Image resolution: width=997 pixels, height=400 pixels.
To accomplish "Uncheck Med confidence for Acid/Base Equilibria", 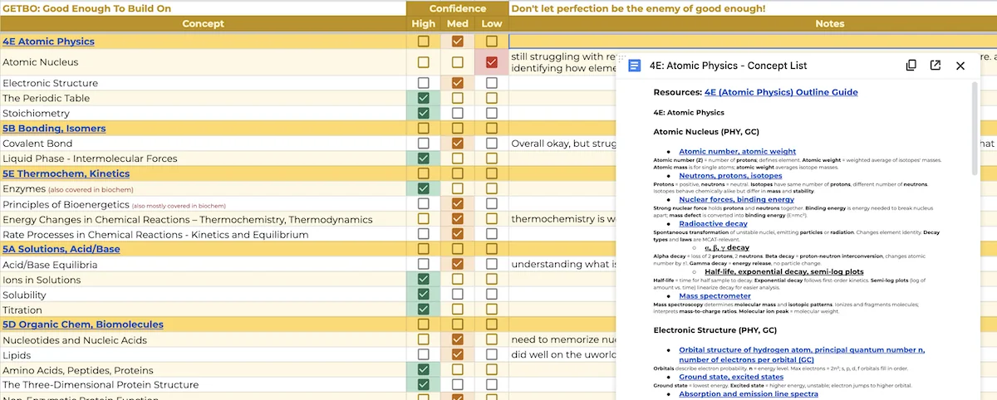I will [458, 265].
